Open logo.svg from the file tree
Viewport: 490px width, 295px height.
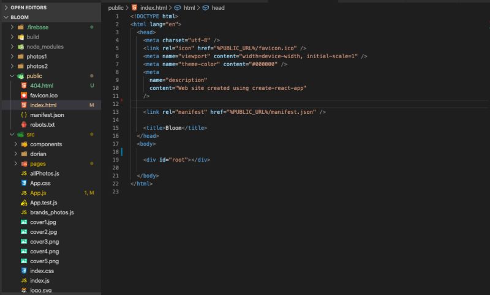[x=41, y=290]
